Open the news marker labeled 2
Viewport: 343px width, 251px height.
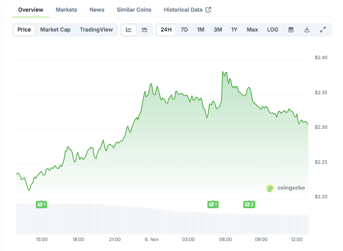249,204
